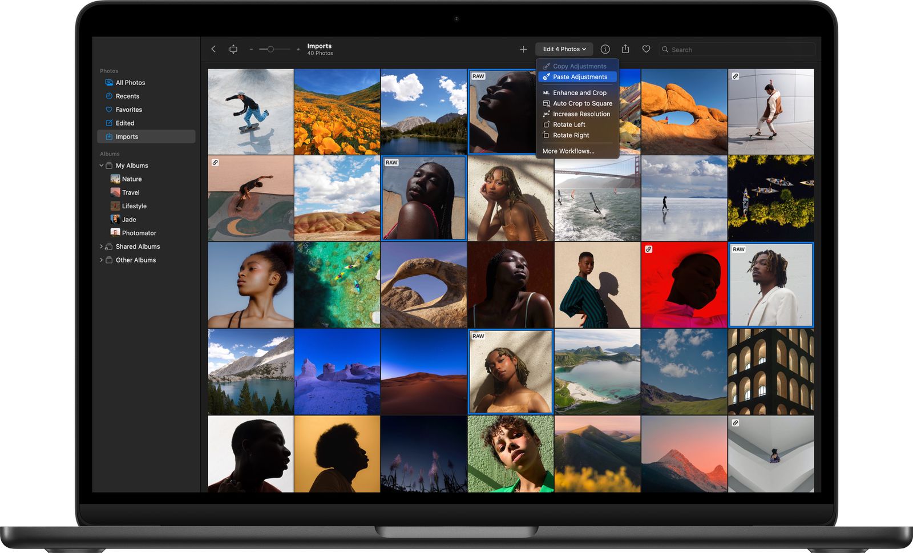Viewport: 913px width, 553px height.
Task: Open All Photos in the sidebar
Action: pyautogui.click(x=109, y=82)
